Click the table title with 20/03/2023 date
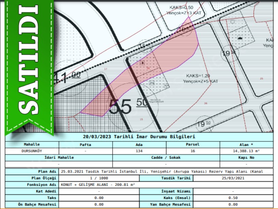Image resolution: width=278 pixels, height=209 pixels. coord(139,137)
